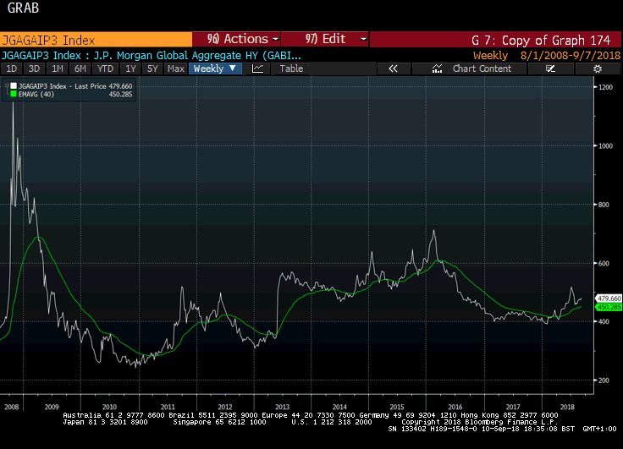Viewport: 623px width, 449px height.
Task: Select the 1Y range button
Action: pos(130,68)
